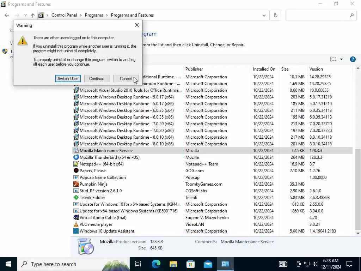Open the view options icon
The width and height of the screenshot is (361, 271).
tap(333, 59)
